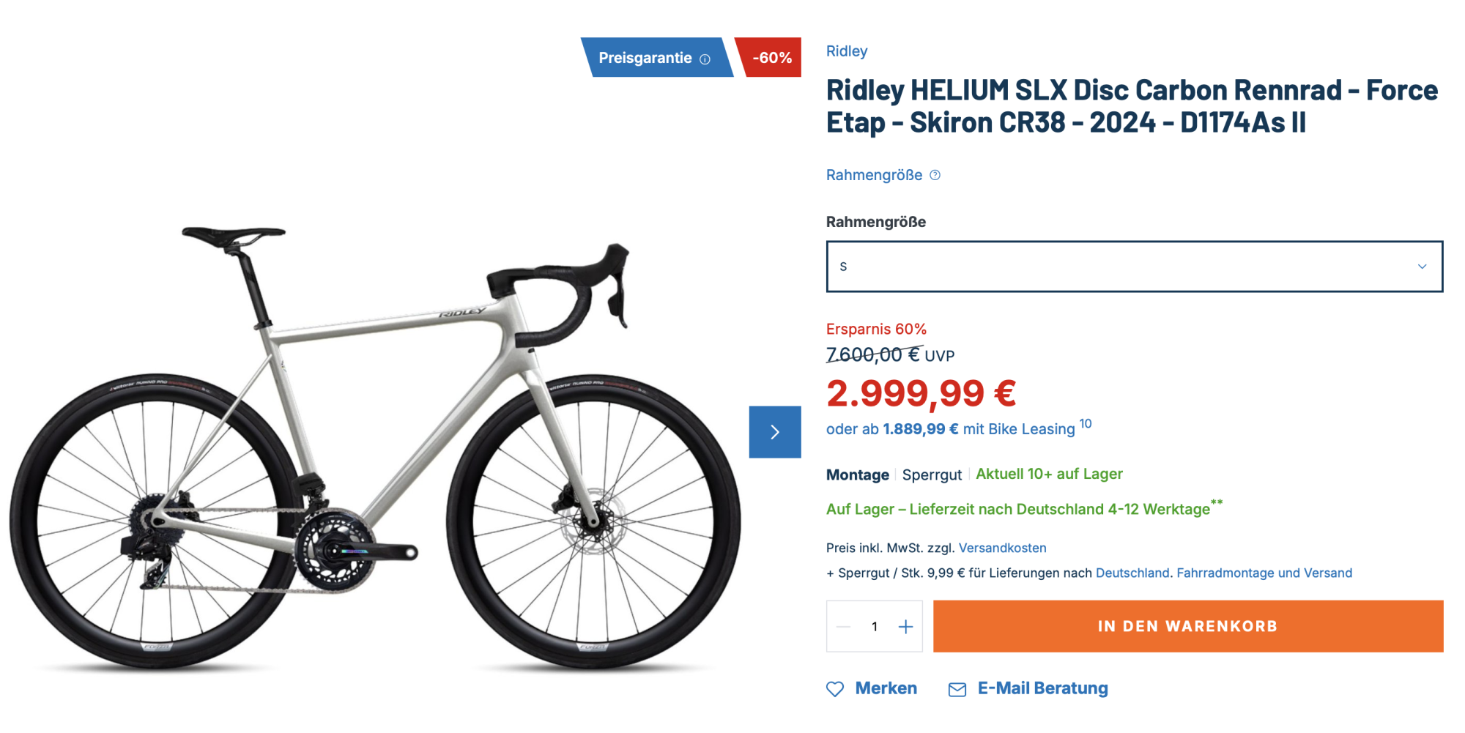Viewport: 1465px width, 733px height.
Task: Click the Merken wishlist label
Action: pyautogui.click(x=886, y=688)
